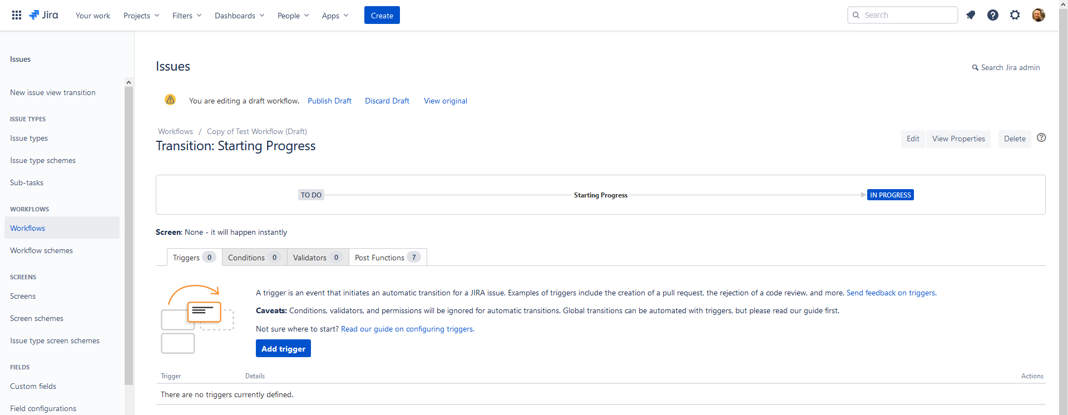The width and height of the screenshot is (1068, 415).
Task: Open the notifications icon
Action: [x=971, y=15]
